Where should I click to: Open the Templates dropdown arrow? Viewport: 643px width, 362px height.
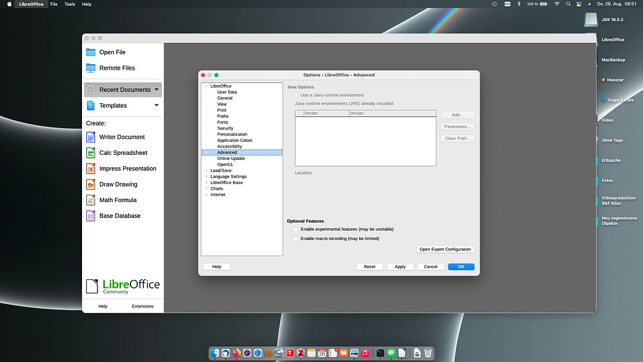coord(156,106)
